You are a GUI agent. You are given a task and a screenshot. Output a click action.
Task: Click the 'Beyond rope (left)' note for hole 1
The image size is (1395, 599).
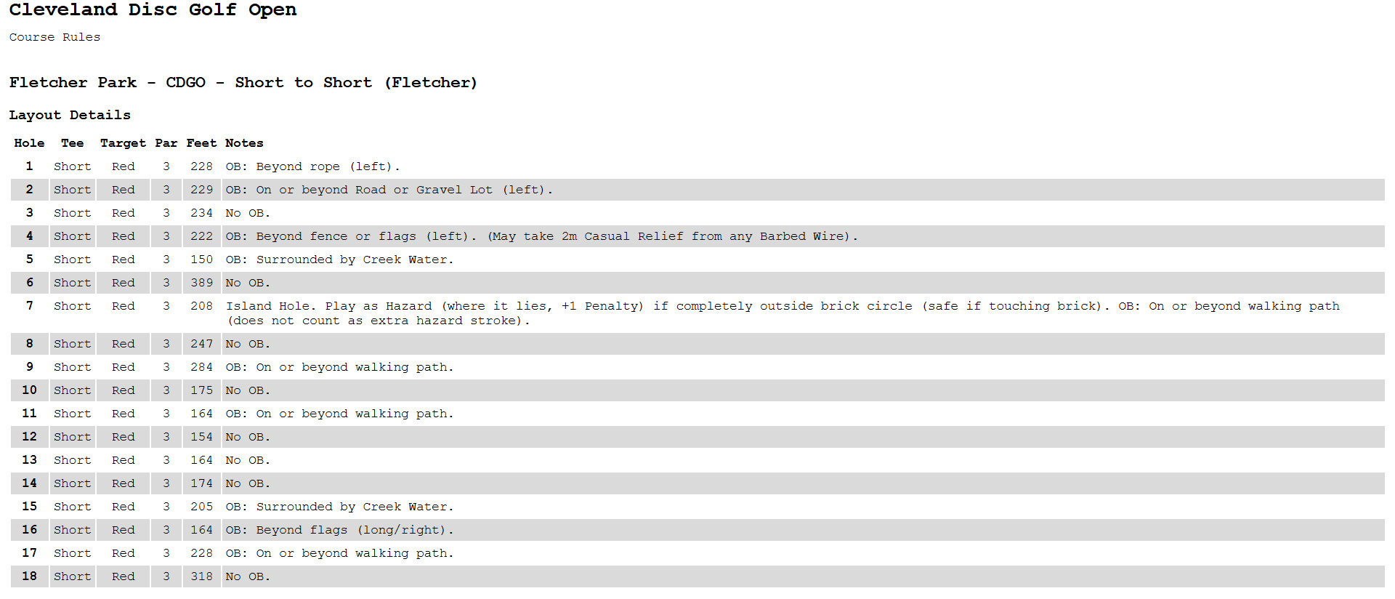tap(312, 166)
